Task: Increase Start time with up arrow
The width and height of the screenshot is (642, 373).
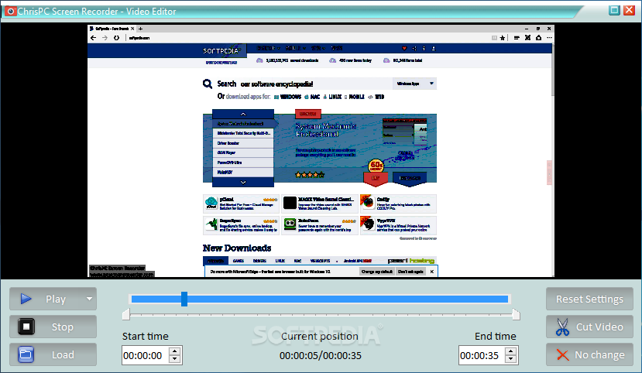Action: [x=175, y=351]
